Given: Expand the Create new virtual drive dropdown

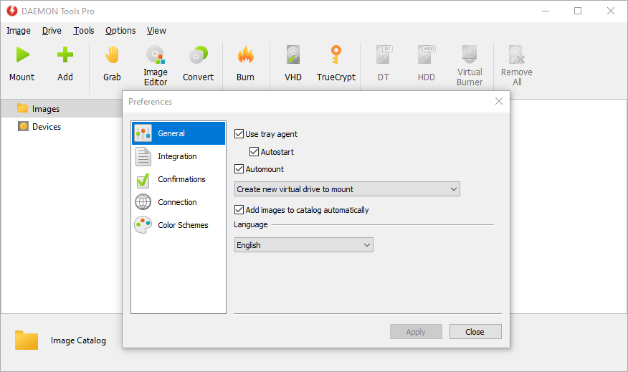Looking at the screenshot, I should (347, 189).
